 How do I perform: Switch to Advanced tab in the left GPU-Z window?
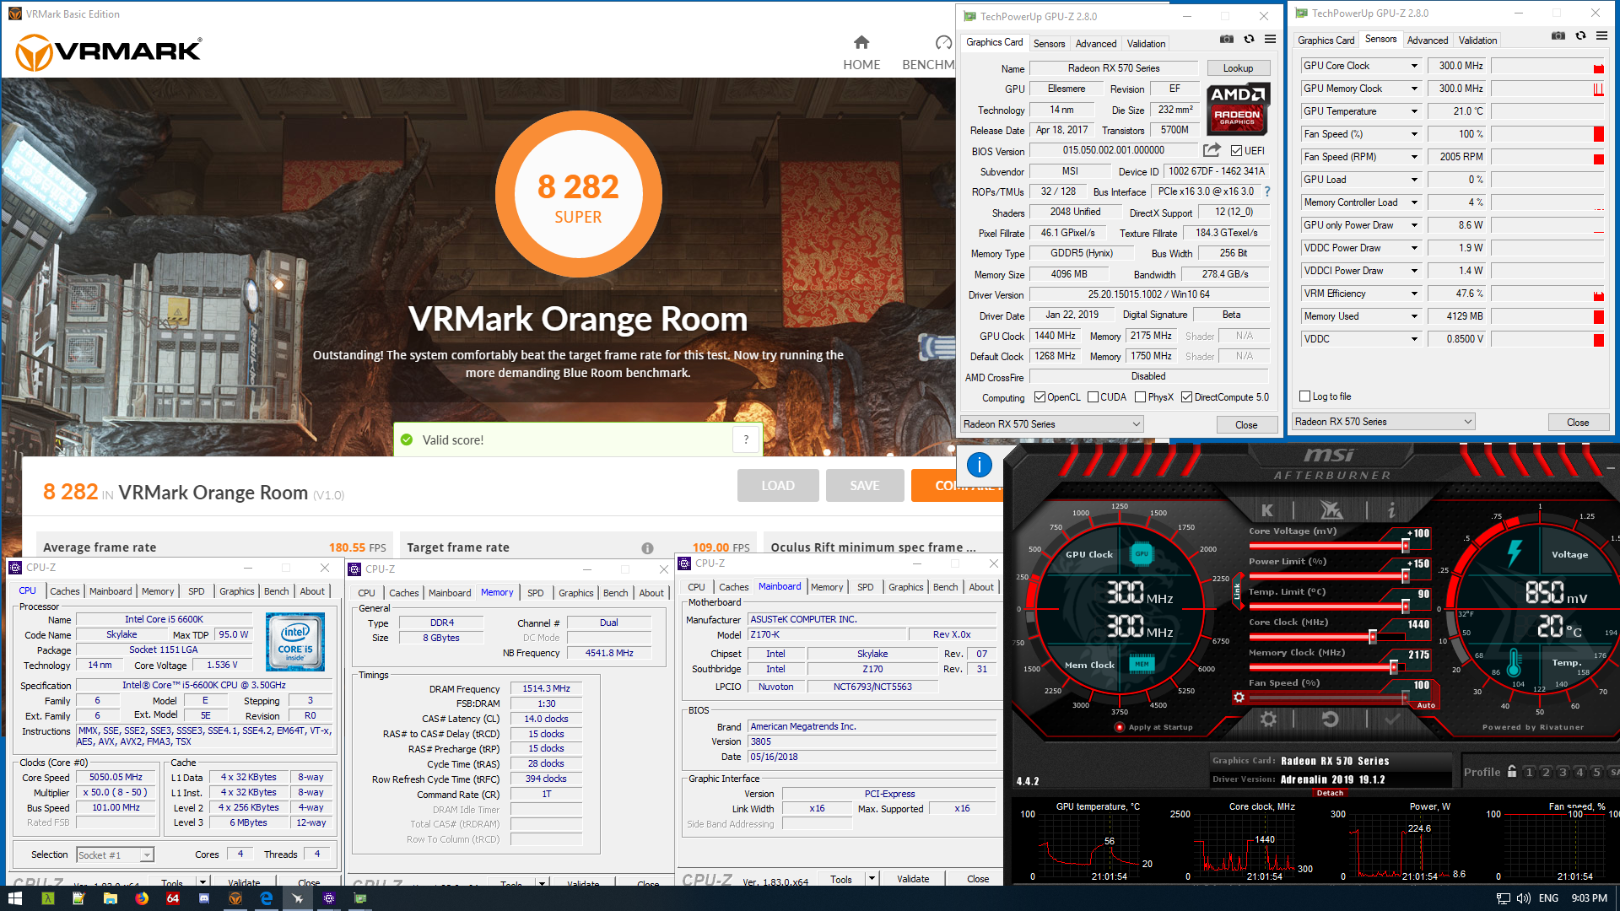pos(1096,44)
